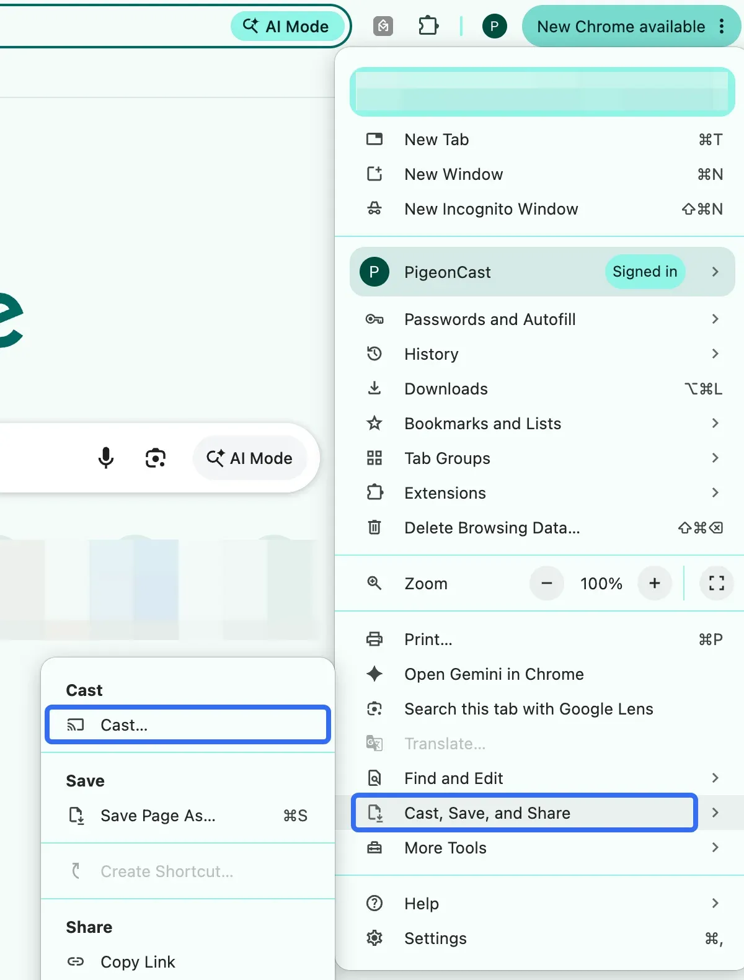Click the Downloads arrow icon

[374, 388]
